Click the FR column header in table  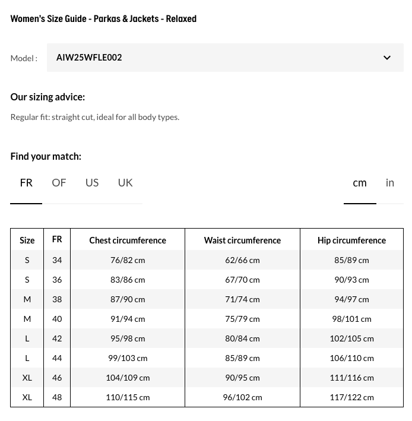[57, 240]
